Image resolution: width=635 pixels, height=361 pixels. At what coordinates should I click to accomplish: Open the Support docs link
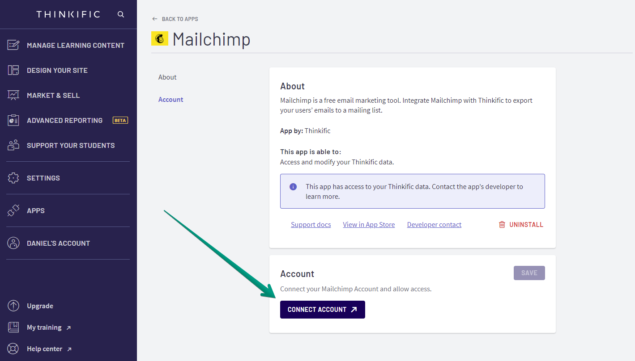click(311, 225)
